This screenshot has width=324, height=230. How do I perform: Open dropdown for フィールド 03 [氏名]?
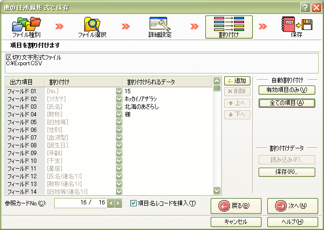119,107
